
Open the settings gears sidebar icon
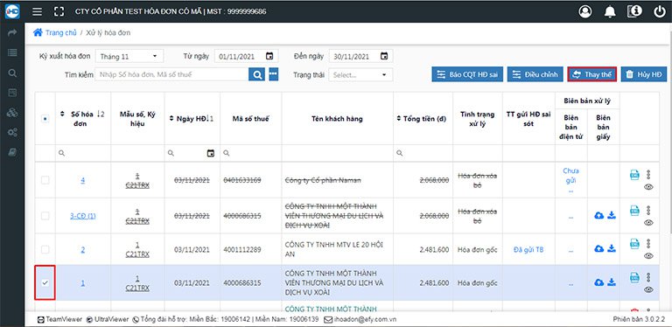click(x=12, y=132)
